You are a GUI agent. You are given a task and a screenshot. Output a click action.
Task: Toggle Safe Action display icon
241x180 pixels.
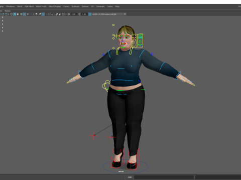click(x=3, y=14)
